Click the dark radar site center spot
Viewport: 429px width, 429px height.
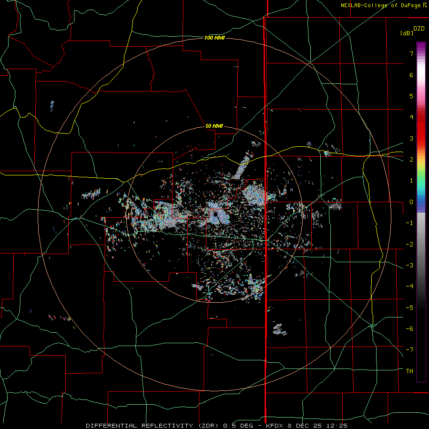[x=215, y=215]
